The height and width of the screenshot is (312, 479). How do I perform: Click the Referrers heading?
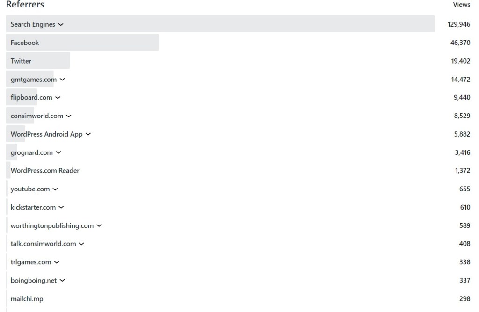pos(25,5)
